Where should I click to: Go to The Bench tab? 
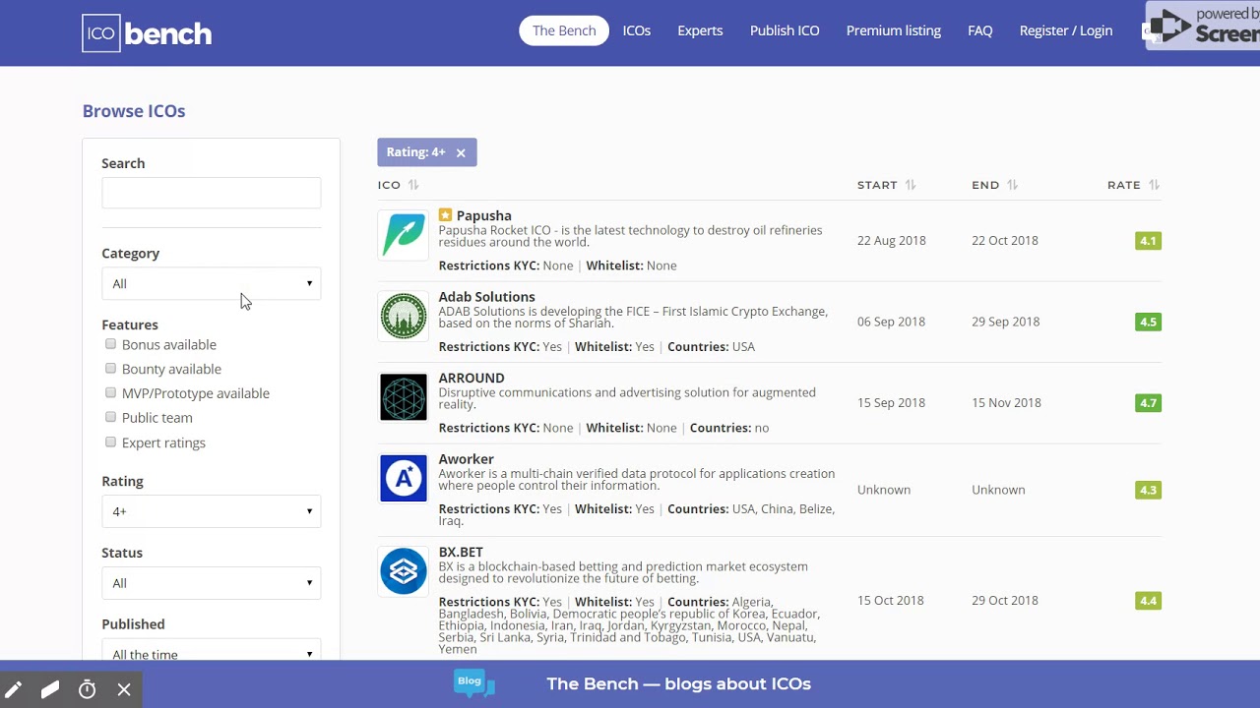click(564, 30)
